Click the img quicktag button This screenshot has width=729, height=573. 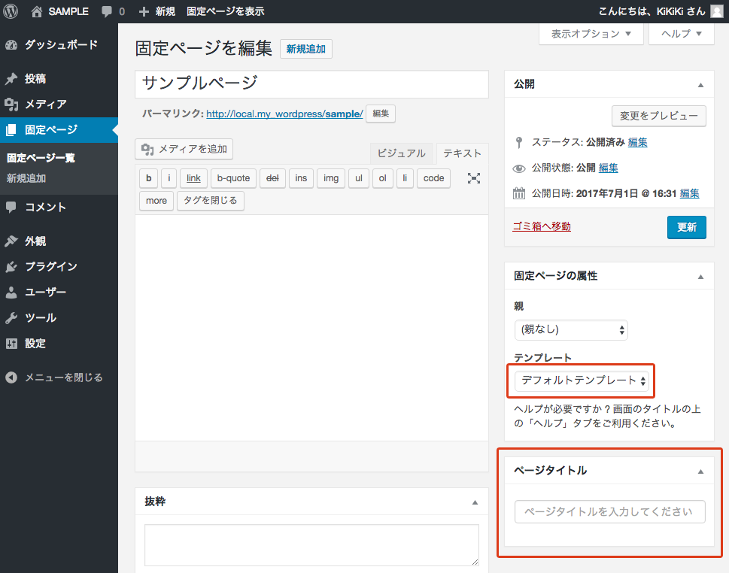(331, 178)
